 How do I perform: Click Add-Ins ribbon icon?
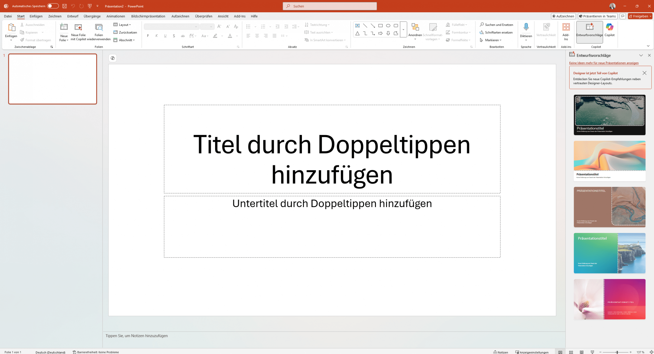coord(566,27)
